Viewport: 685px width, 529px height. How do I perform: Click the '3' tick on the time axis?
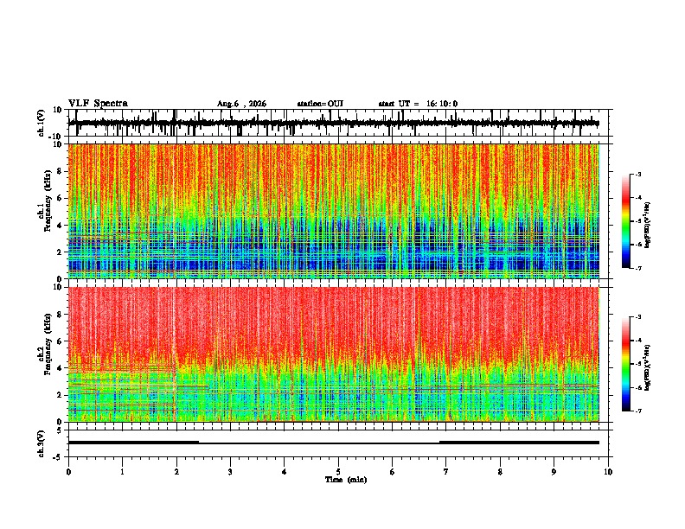coord(230,472)
